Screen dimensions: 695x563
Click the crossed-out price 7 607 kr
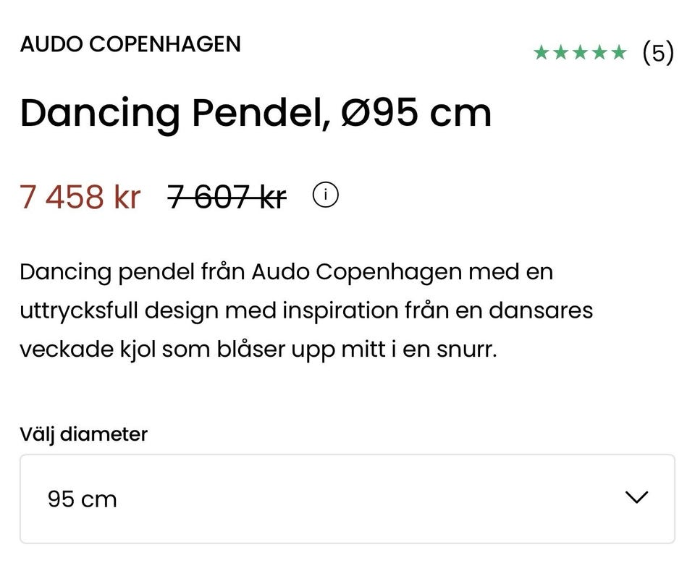227,197
